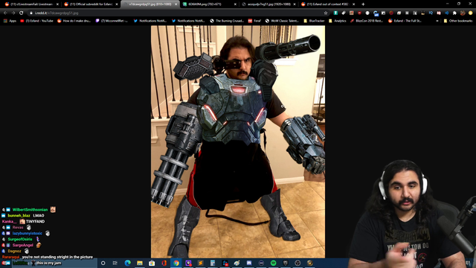Open the Esfand - YouTube bookmark
Image resolution: width=476 pixels, height=268 pixels.
36,21
